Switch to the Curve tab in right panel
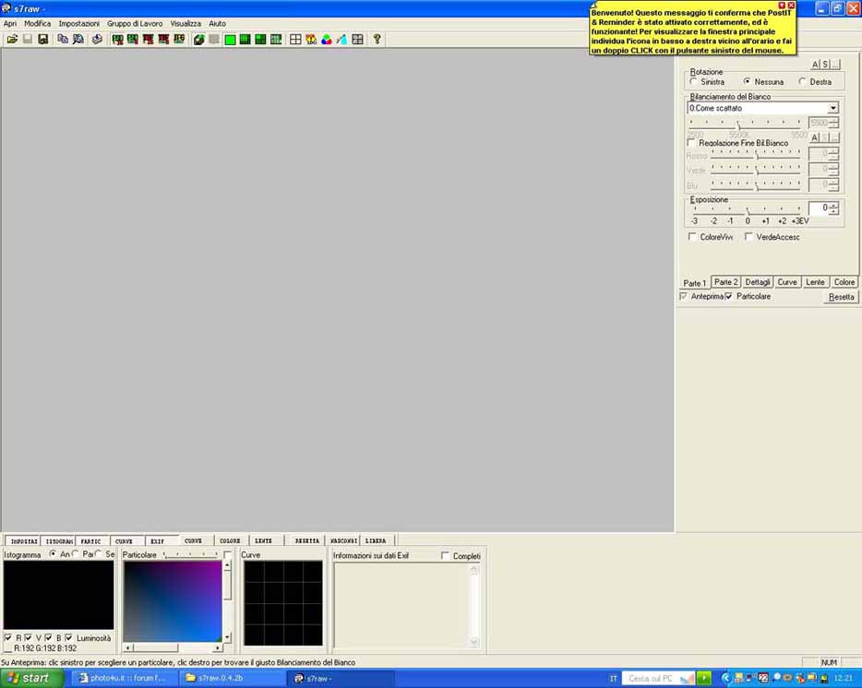This screenshot has width=862, height=688. point(786,282)
